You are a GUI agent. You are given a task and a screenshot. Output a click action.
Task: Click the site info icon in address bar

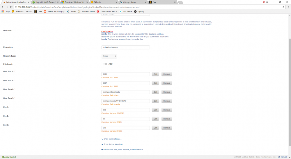pos(16,7)
